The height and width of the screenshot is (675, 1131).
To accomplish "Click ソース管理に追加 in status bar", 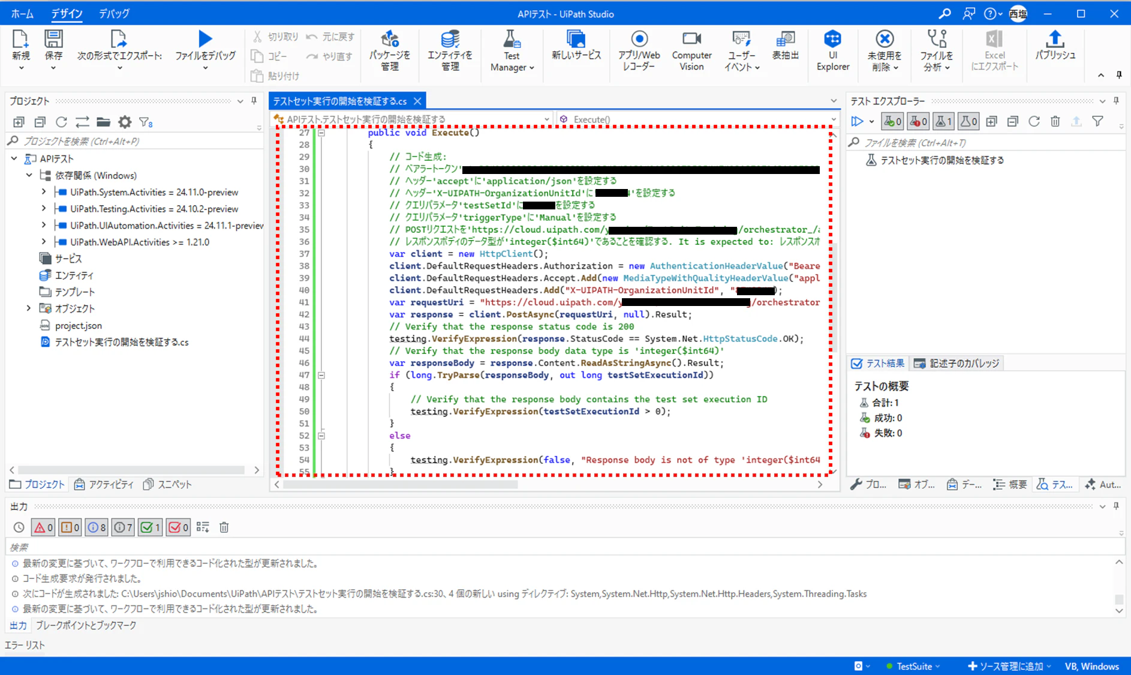I will coord(1009,666).
